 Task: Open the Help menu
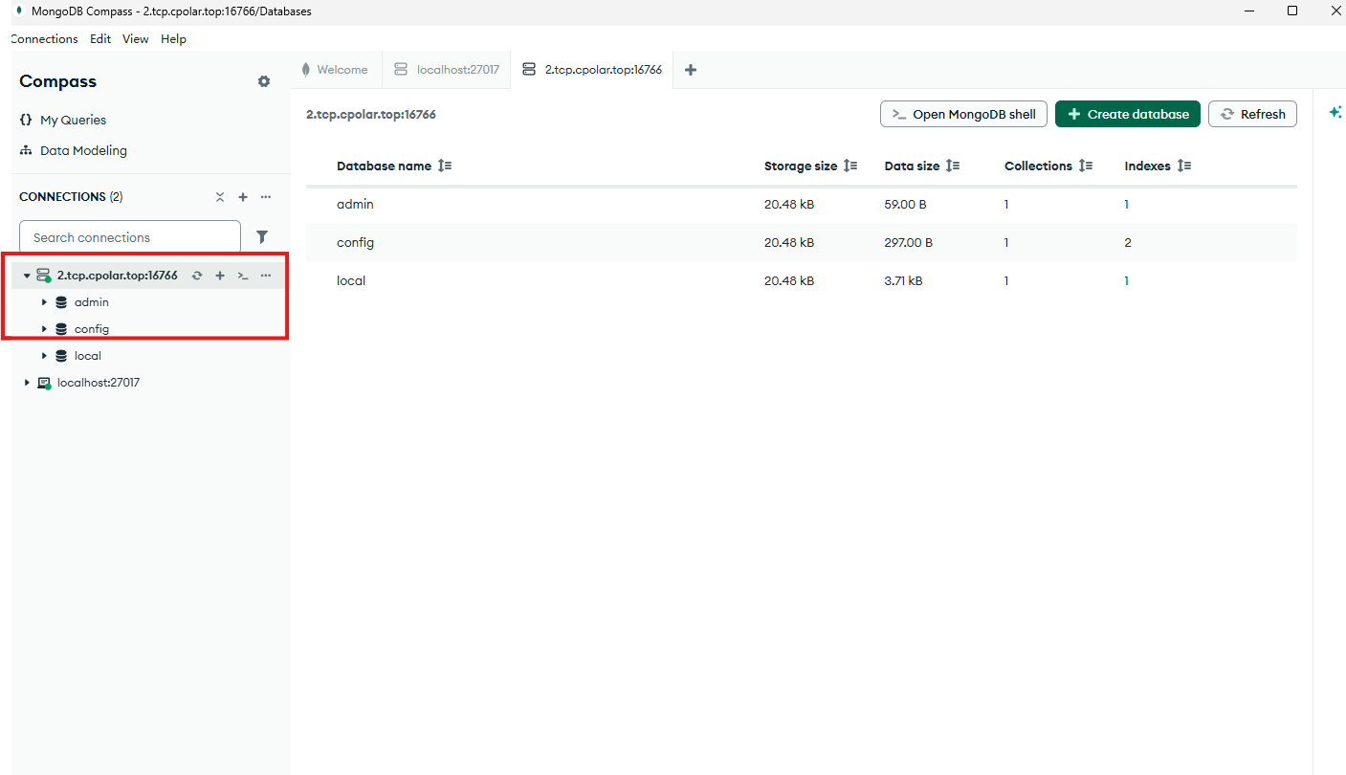(x=173, y=39)
